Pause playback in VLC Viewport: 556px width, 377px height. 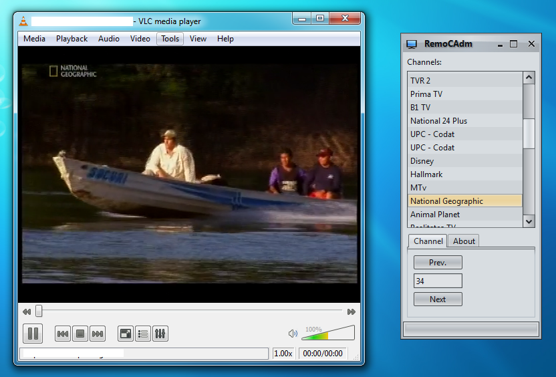(33, 334)
